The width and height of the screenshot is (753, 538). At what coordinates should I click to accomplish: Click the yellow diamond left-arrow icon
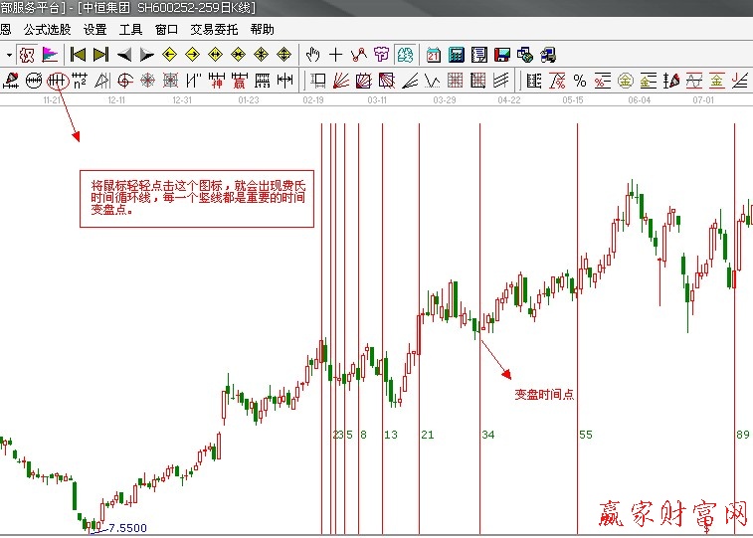(169, 55)
